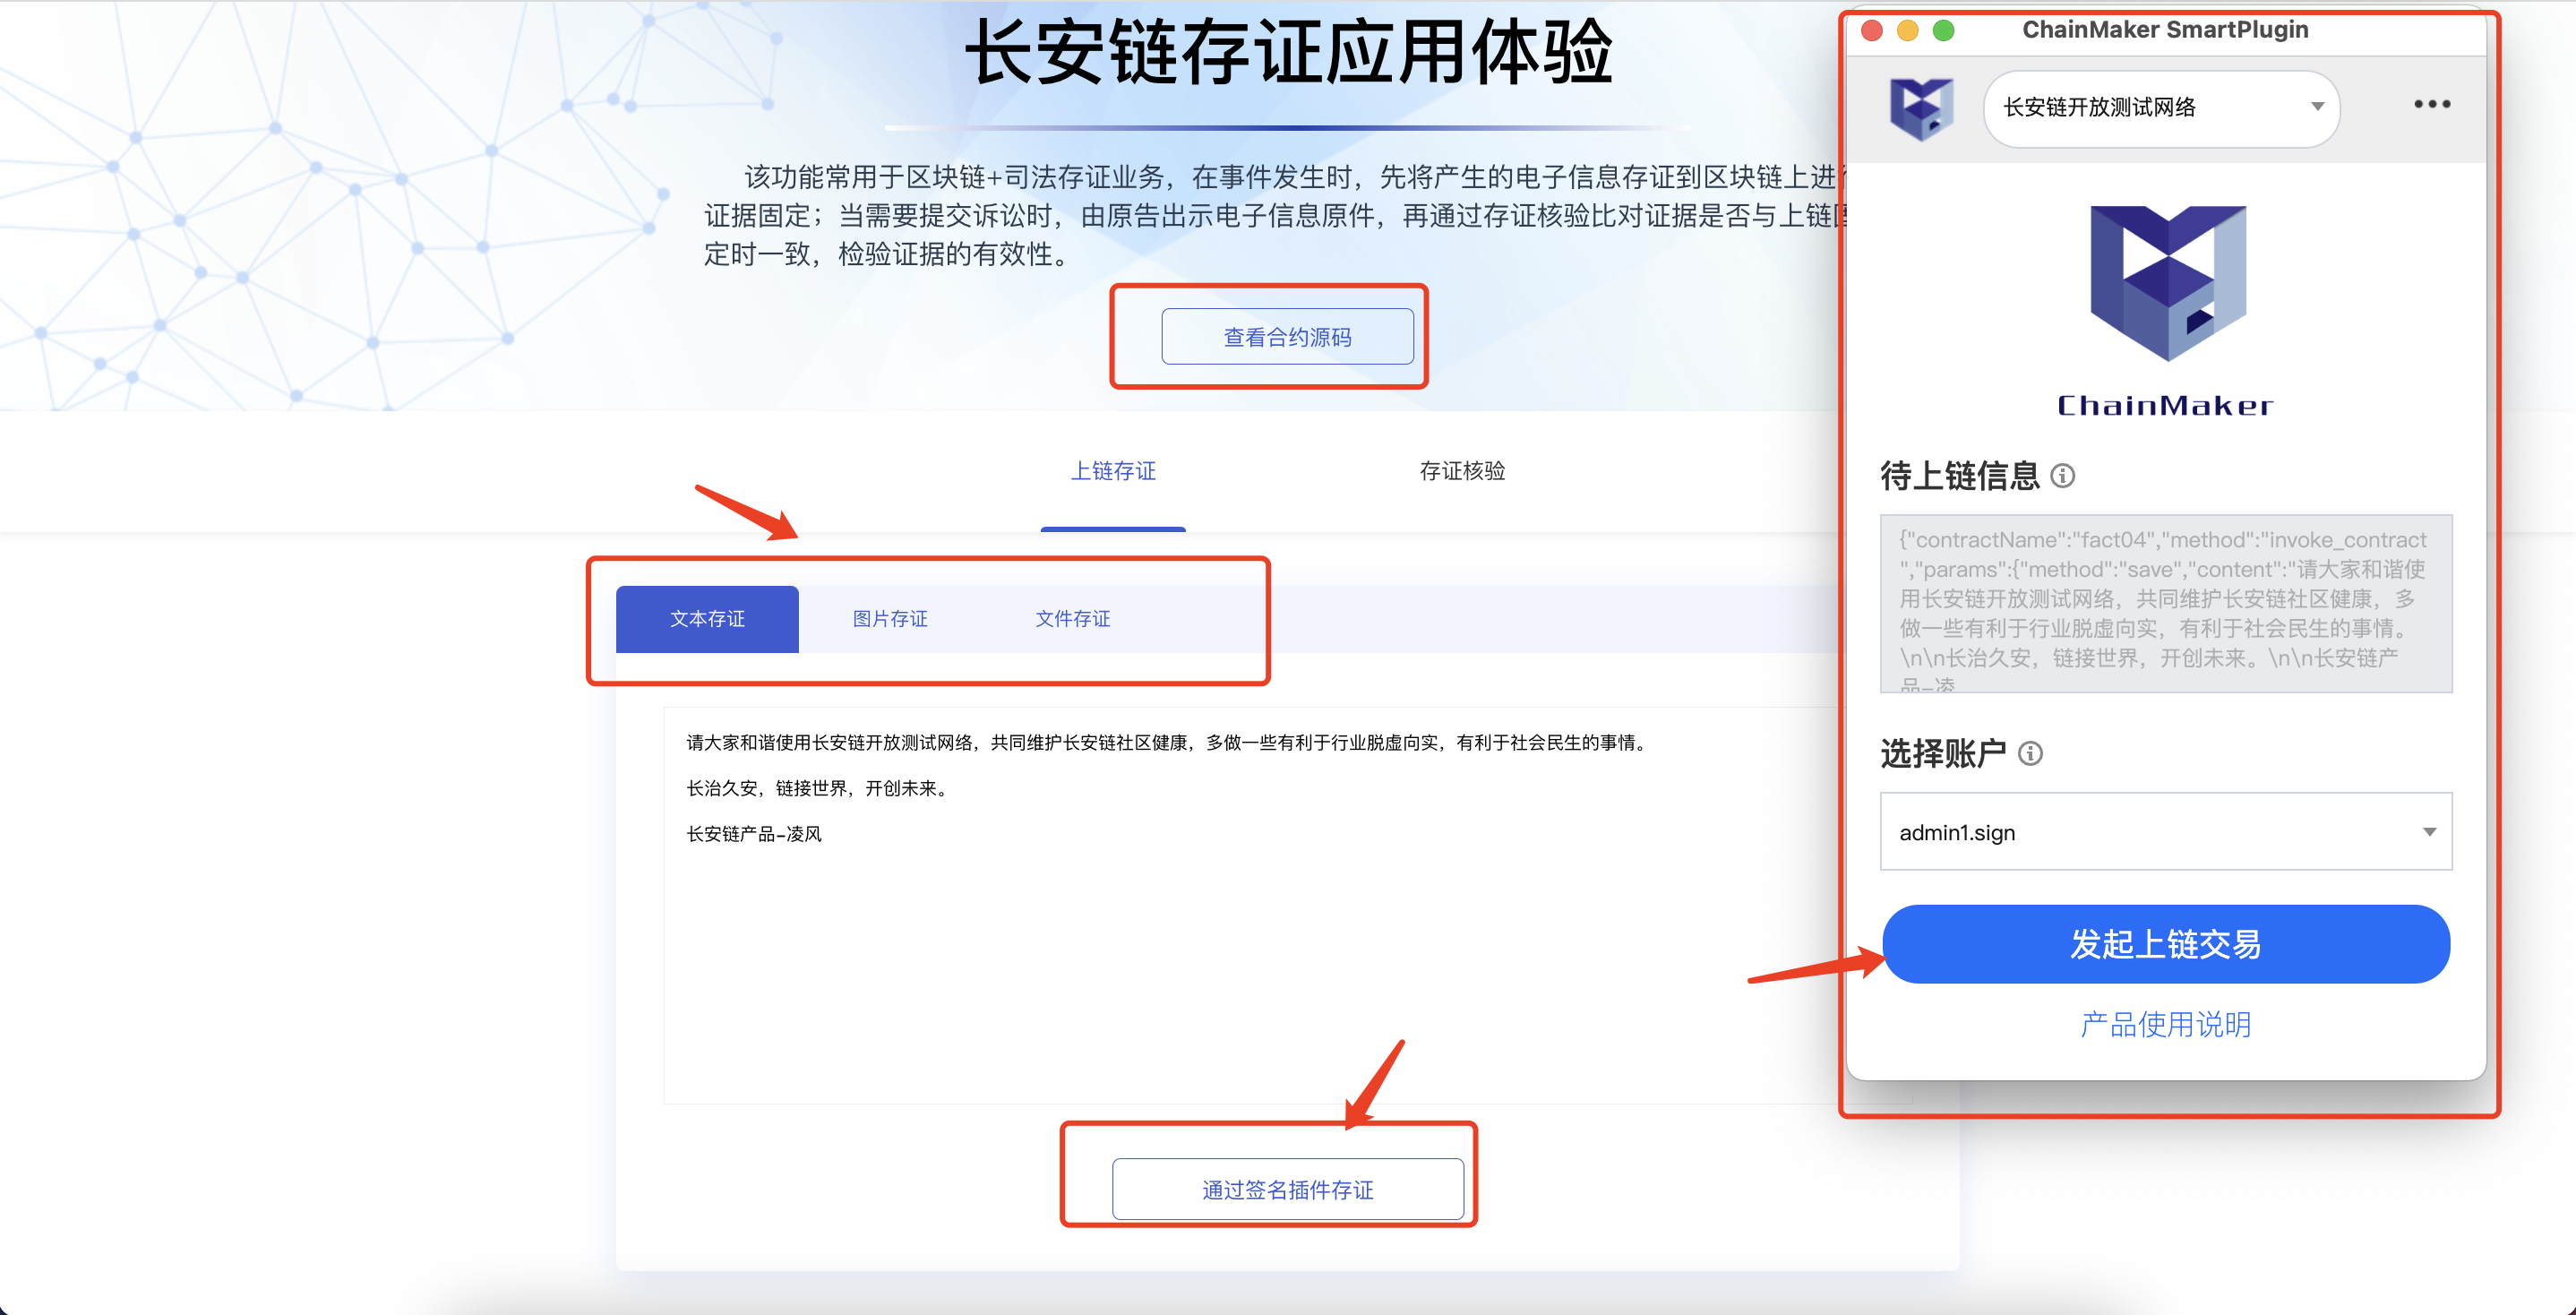2576x1315 pixels.
Task: Open the three-dot more options menu
Action: [2431, 104]
